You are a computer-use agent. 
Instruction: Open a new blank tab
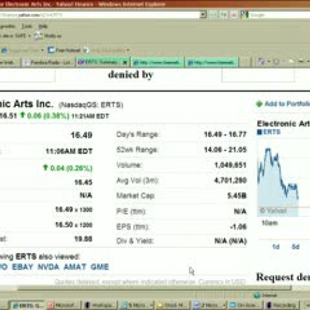point(245,62)
